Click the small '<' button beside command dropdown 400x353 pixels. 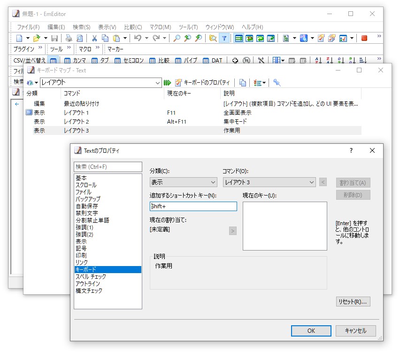323,182
